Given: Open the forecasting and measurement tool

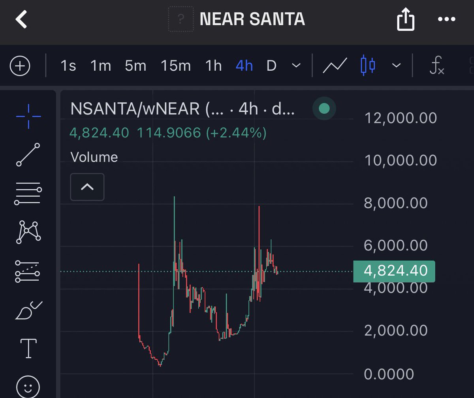Looking at the screenshot, I should [28, 271].
